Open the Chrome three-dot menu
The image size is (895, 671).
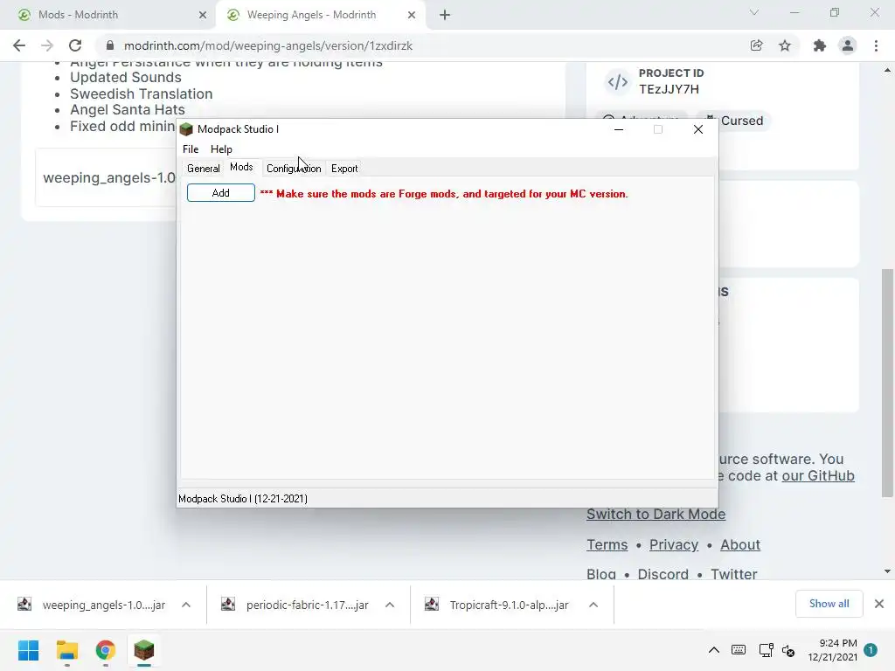tap(876, 45)
